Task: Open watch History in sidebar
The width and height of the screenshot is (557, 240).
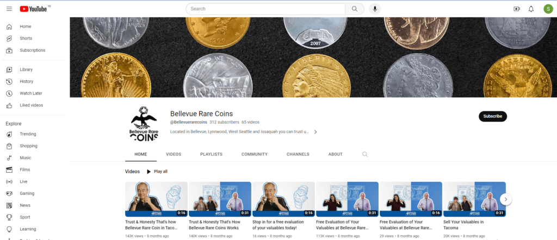Action: pyautogui.click(x=33, y=81)
